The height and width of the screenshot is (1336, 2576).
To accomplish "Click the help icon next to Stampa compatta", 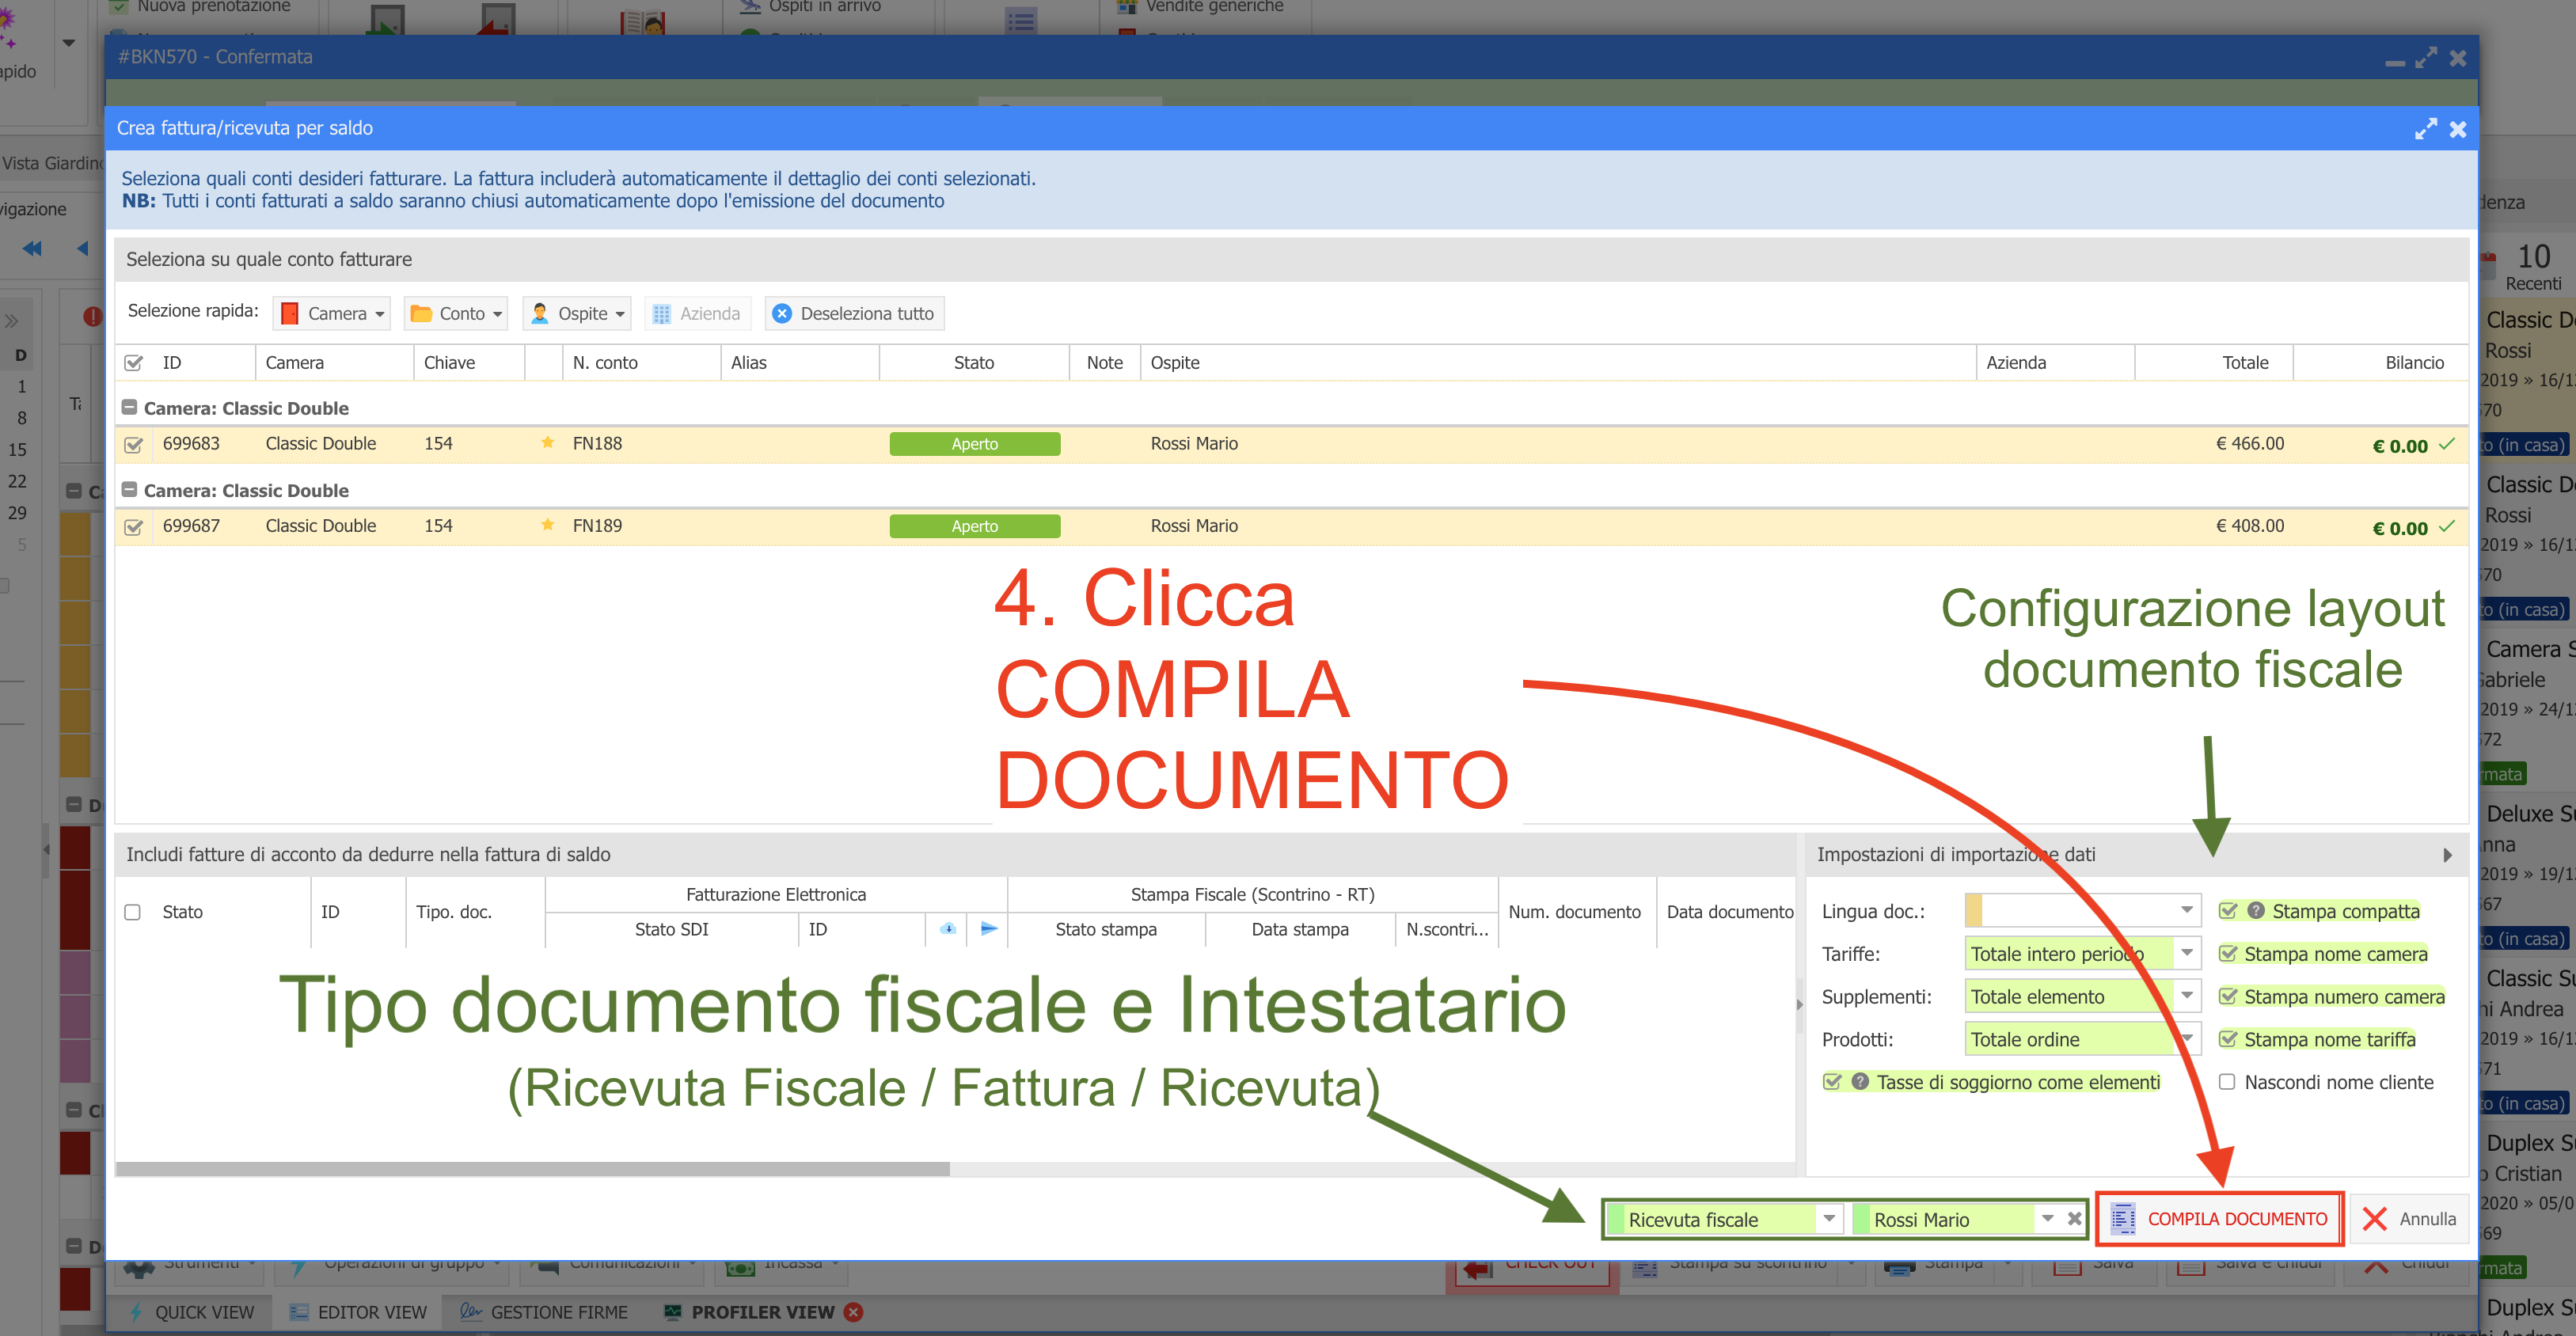I will tap(2256, 911).
